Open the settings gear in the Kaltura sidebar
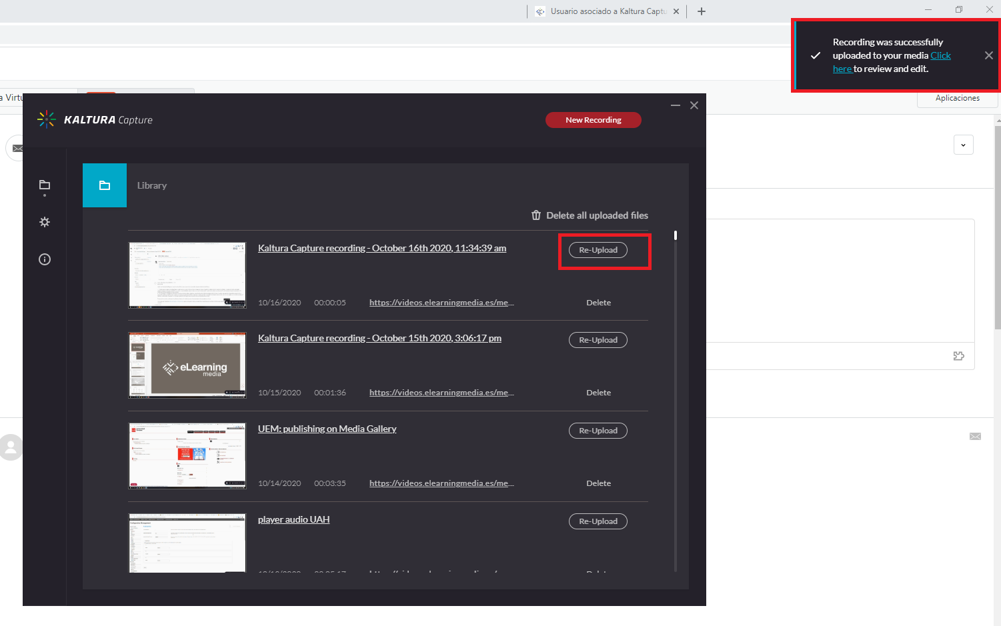 [45, 222]
